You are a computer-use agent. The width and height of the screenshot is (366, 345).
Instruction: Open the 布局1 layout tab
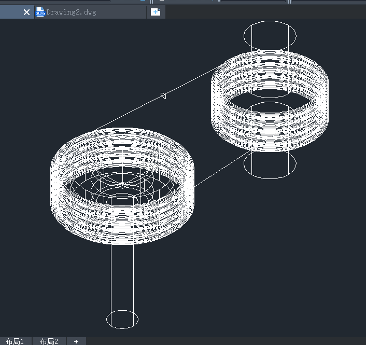pos(15,341)
